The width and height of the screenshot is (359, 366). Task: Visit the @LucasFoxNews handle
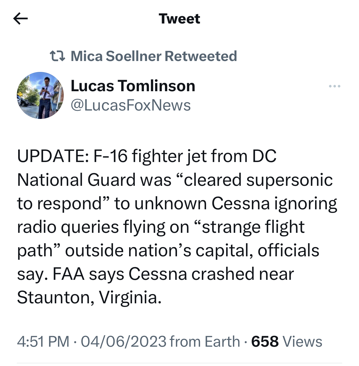(131, 105)
